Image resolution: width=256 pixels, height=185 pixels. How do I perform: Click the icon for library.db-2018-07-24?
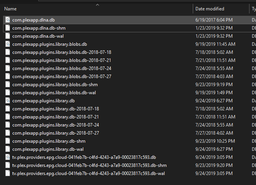(x=8, y=125)
